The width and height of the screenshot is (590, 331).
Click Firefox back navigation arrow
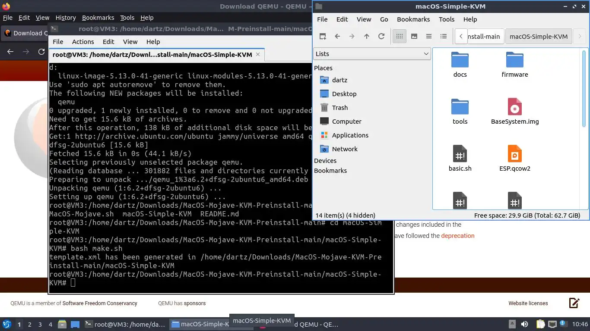point(10,52)
